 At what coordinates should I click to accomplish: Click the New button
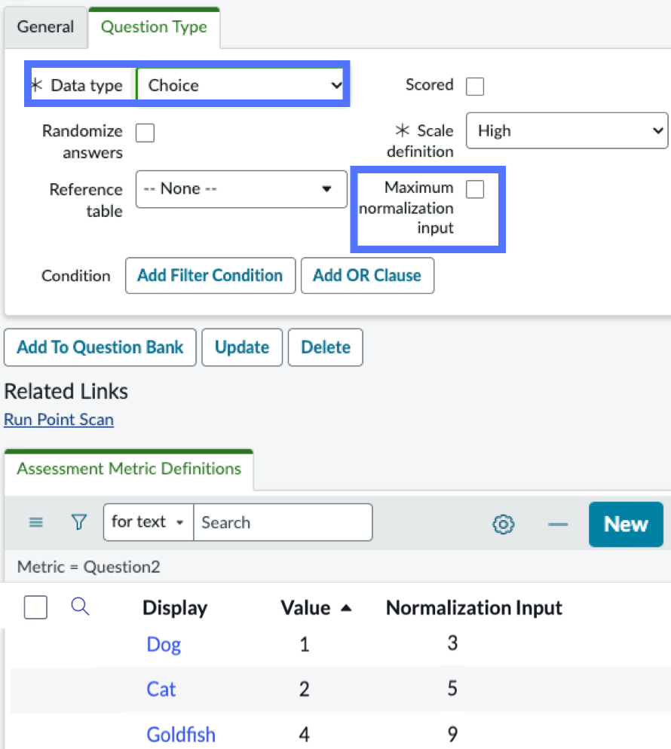(626, 524)
